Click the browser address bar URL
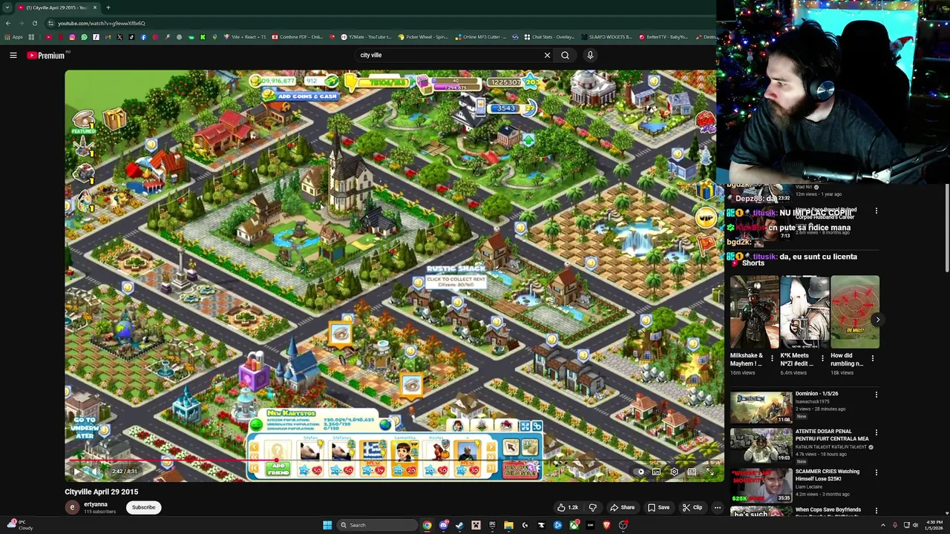 click(x=102, y=23)
